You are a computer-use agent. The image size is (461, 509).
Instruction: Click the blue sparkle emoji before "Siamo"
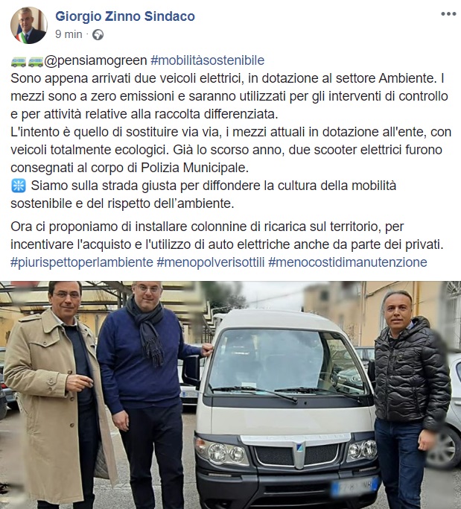[18, 186]
